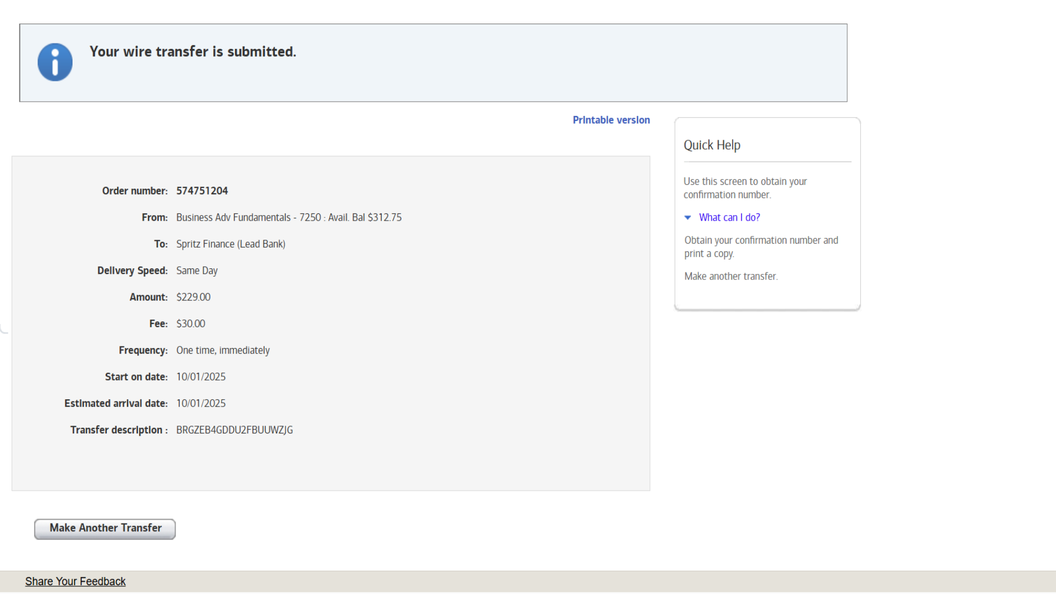Click the Quick Help heading
Image resolution: width=1056 pixels, height=594 pixels.
(x=712, y=145)
